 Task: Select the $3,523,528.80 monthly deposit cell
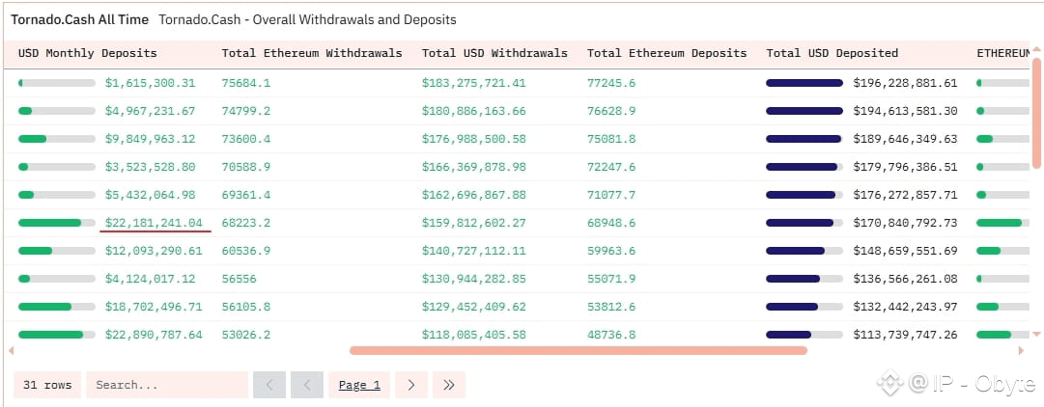pos(151,167)
